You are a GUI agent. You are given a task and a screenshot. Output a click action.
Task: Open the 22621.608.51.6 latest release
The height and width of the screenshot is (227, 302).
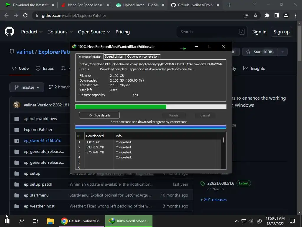(x=221, y=183)
